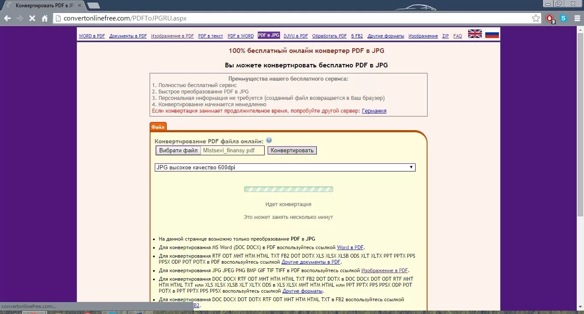Click the conversion progress bar
The height and width of the screenshot is (314, 584).
click(288, 189)
